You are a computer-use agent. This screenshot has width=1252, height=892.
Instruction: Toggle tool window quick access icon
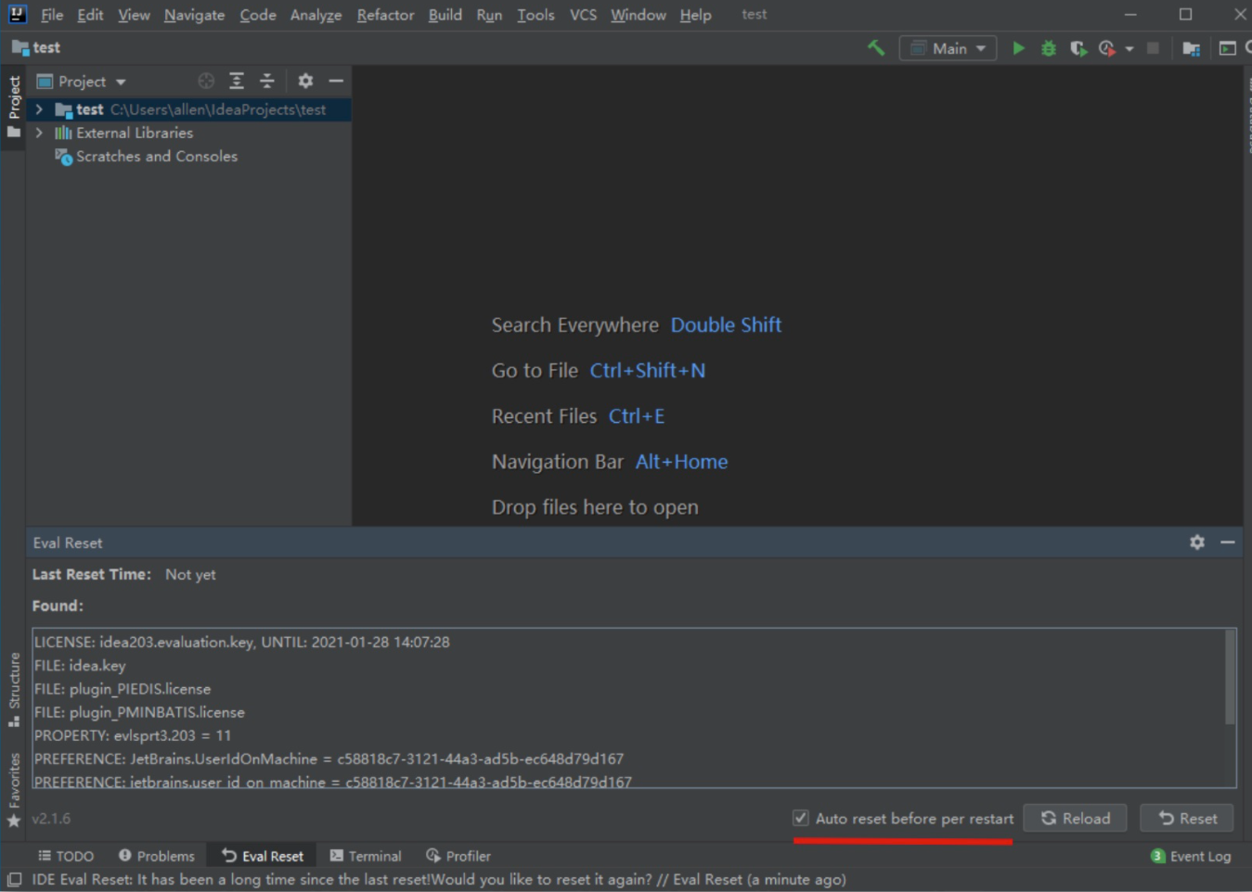[14, 879]
